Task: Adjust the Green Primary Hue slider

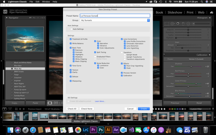Action: (196, 84)
